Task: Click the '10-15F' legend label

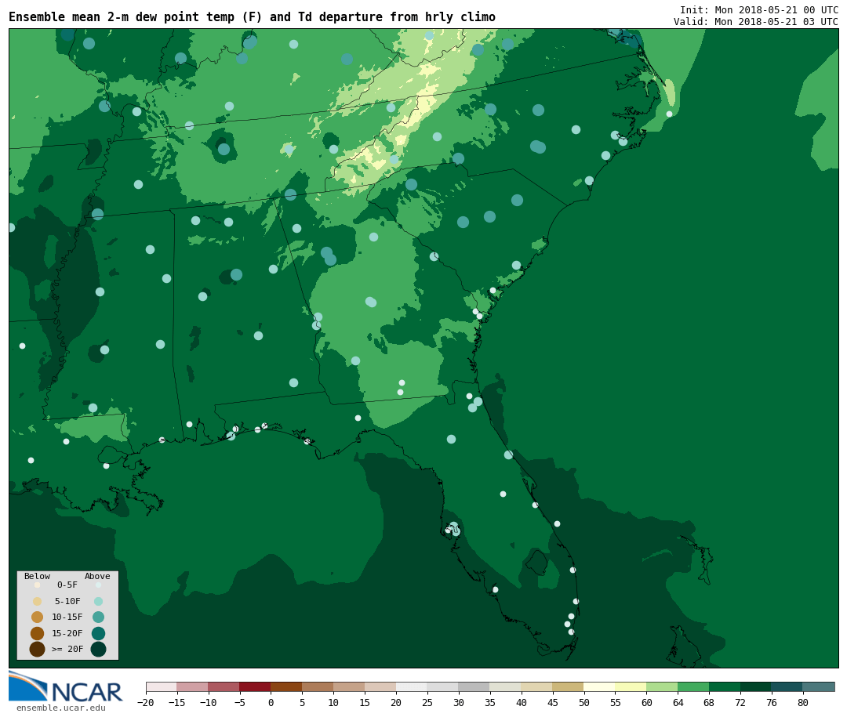Action: tap(67, 617)
